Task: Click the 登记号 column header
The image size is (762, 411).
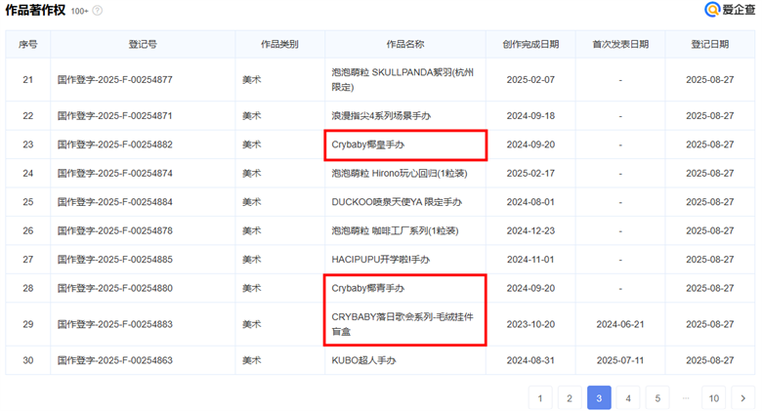Action: pyautogui.click(x=143, y=44)
